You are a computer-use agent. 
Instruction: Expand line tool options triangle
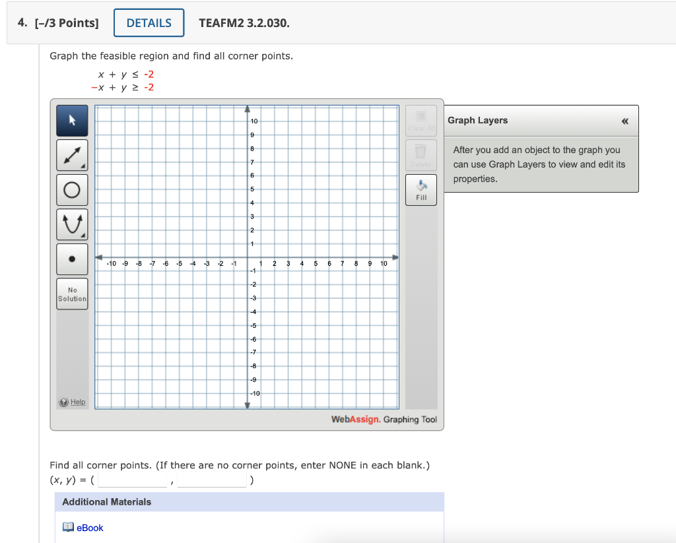[83, 166]
